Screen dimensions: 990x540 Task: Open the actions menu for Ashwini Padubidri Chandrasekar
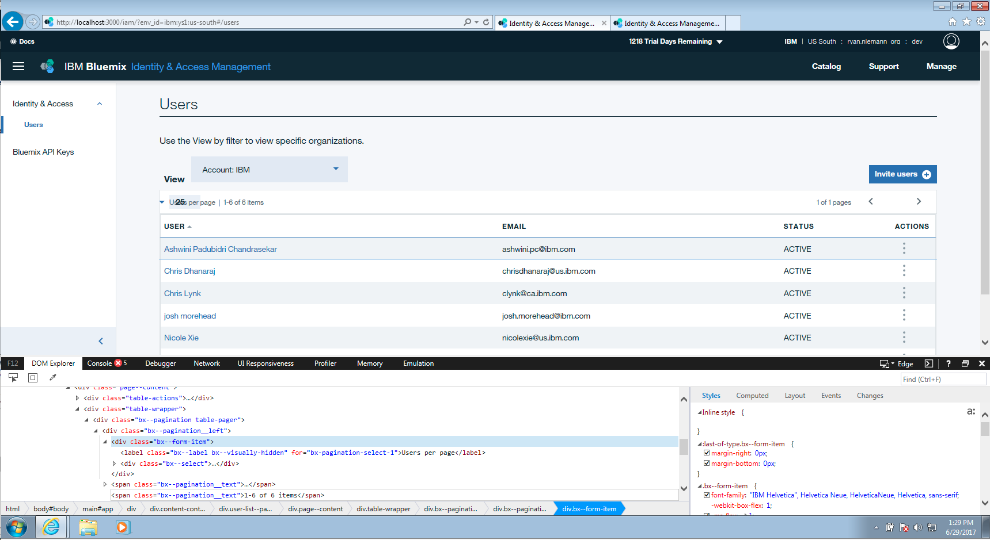click(904, 248)
